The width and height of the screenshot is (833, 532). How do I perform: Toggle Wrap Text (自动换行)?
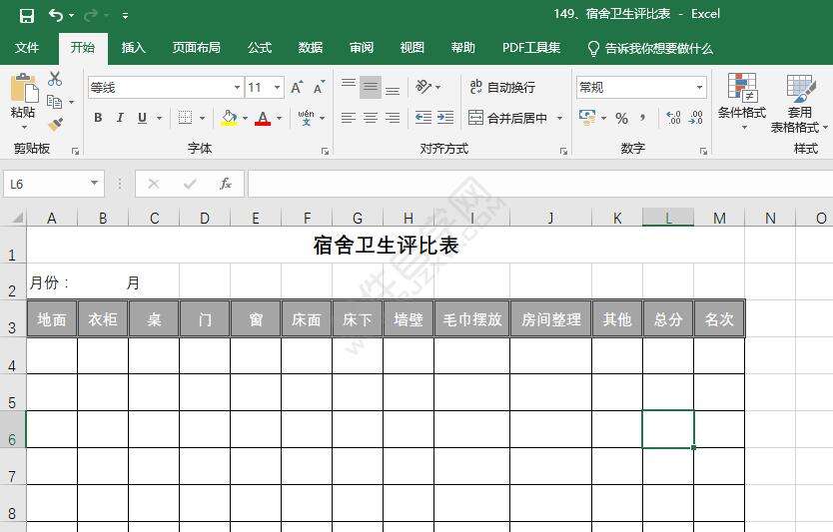(502, 87)
